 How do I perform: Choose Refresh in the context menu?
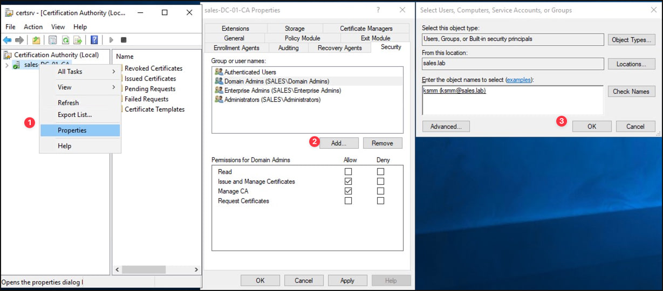80,103
